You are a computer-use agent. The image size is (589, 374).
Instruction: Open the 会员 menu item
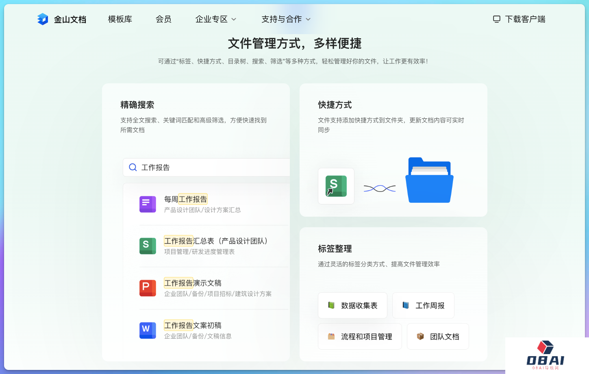pos(163,19)
